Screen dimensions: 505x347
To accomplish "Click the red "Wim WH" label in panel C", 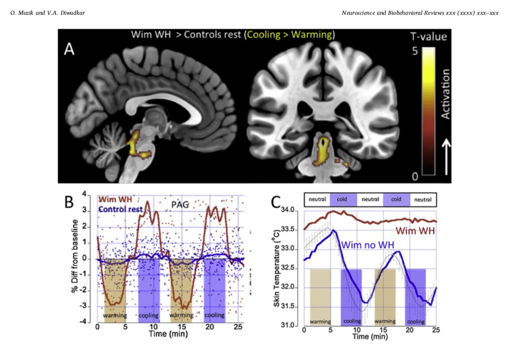I will (x=415, y=231).
